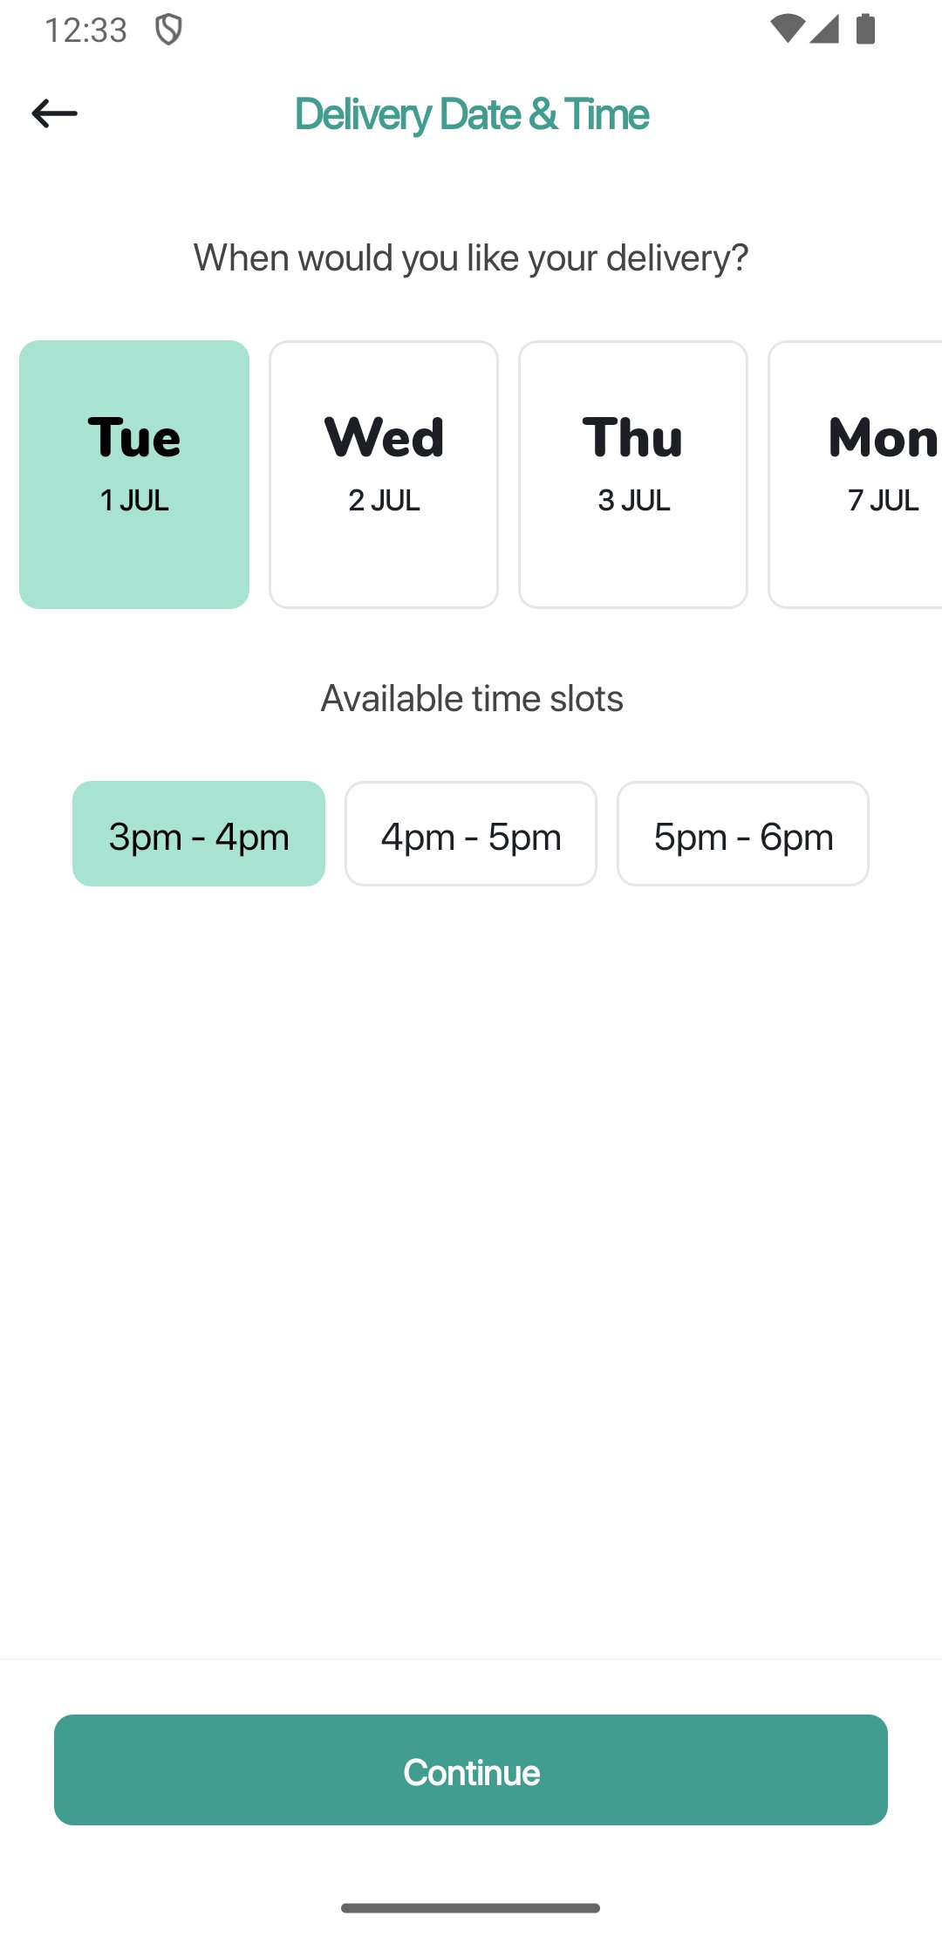The image size is (942, 1937).
Task: Tap the 'When would you like your delivery?' text
Action: point(471,257)
